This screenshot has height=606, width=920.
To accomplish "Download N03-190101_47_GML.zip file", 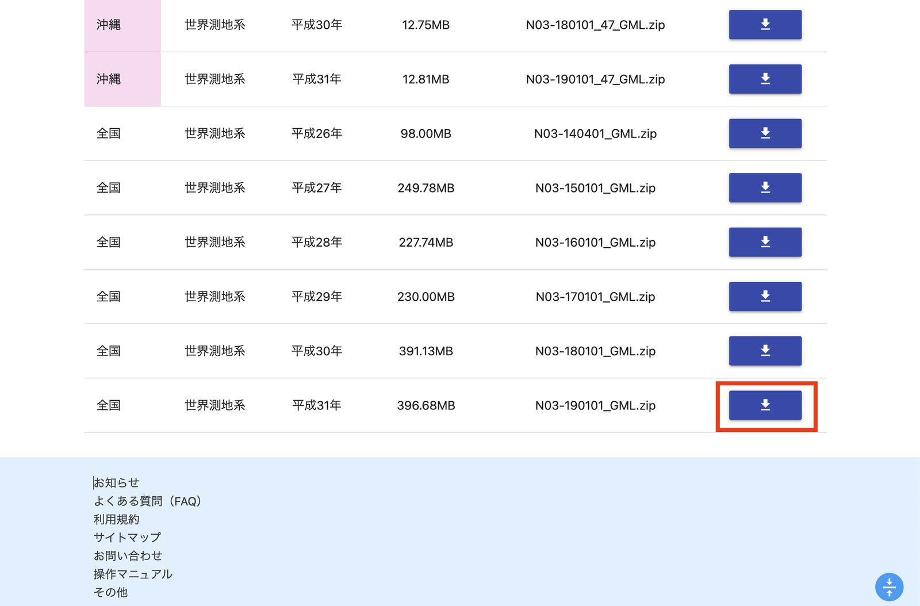I will 765,79.
